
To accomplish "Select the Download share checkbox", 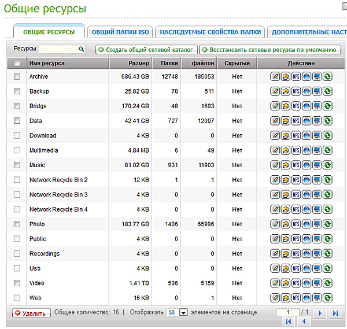I will point(17,136).
